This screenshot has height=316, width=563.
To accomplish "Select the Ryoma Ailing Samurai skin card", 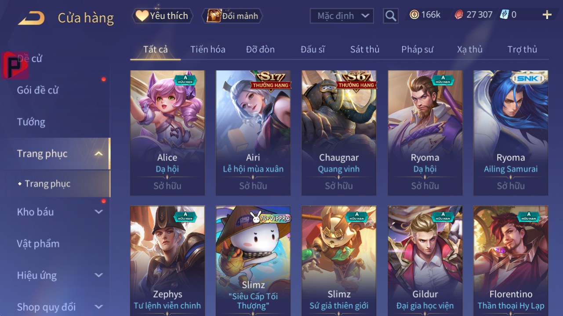I will (511, 133).
